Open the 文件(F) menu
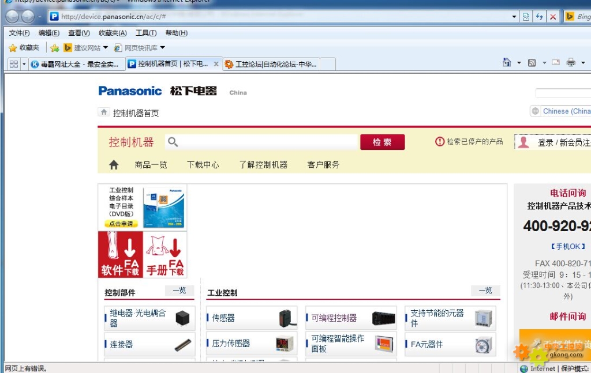 click(19, 33)
